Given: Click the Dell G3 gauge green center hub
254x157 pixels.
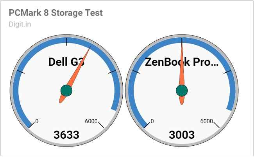Looking at the screenshot, I should (x=66, y=91).
